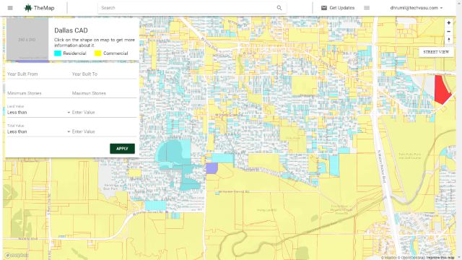This screenshot has width=462, height=260.
Task: Click the APPLY button
Action: pos(122,149)
